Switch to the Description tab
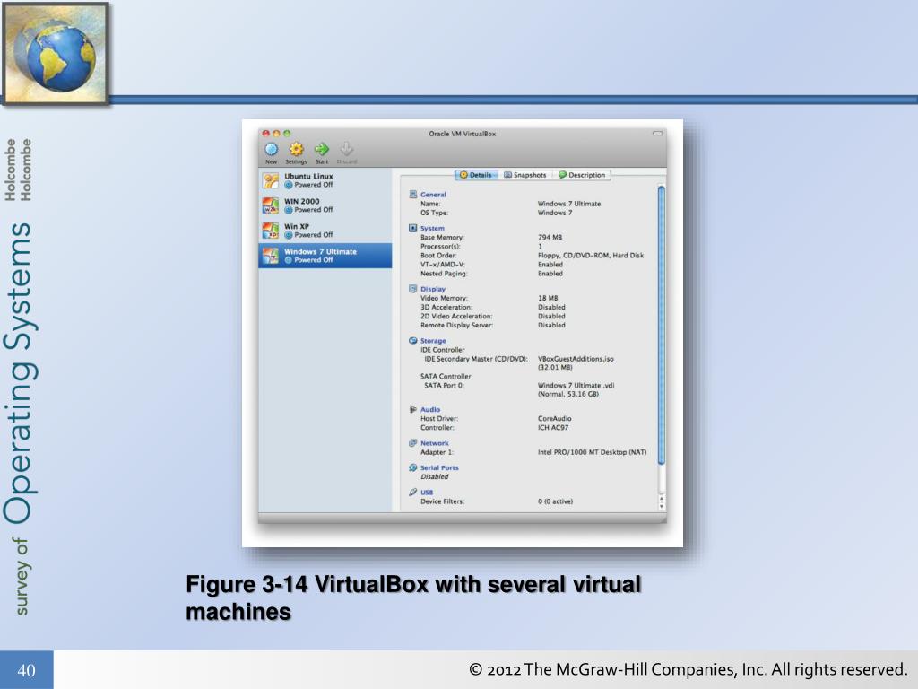Image resolution: width=918 pixels, height=689 pixels. pyautogui.click(x=581, y=175)
